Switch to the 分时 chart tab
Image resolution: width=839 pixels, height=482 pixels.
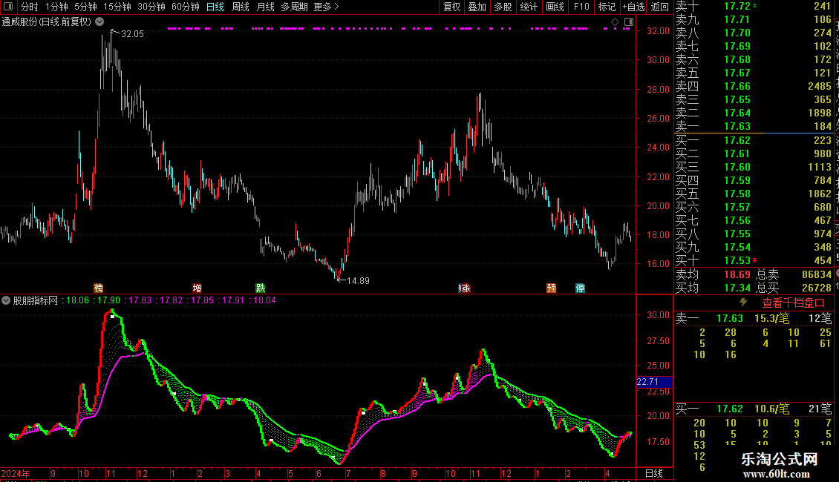point(30,7)
